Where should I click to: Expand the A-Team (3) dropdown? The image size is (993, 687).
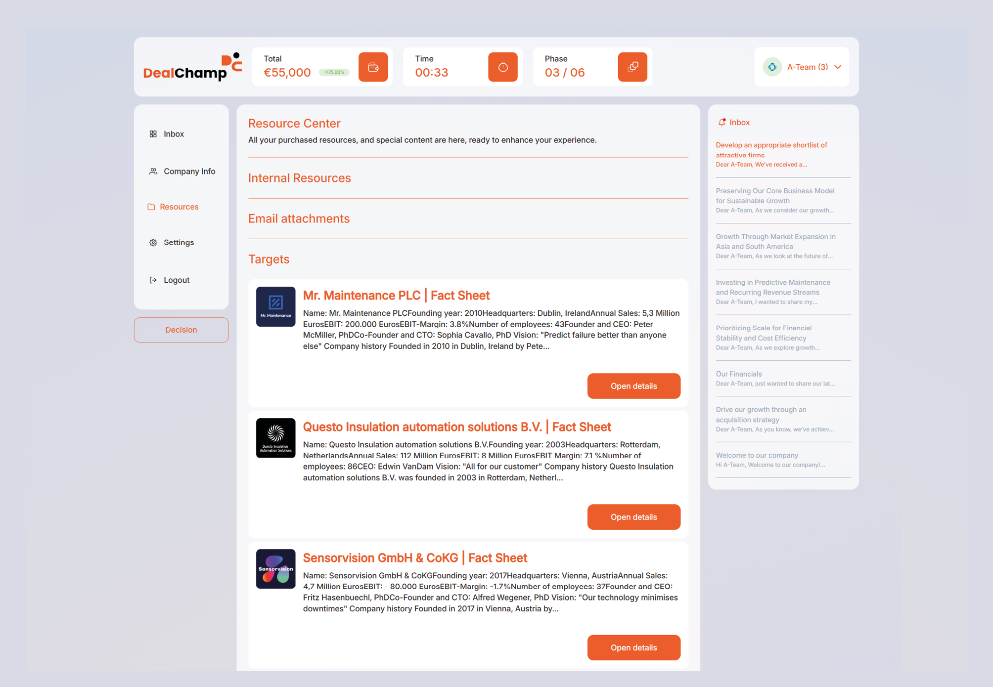click(838, 67)
